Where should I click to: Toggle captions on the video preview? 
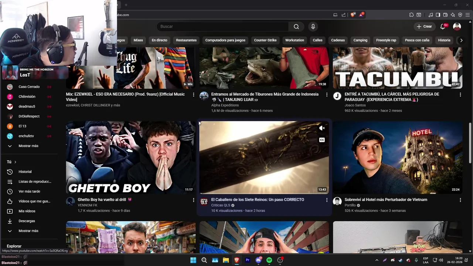[322, 140]
